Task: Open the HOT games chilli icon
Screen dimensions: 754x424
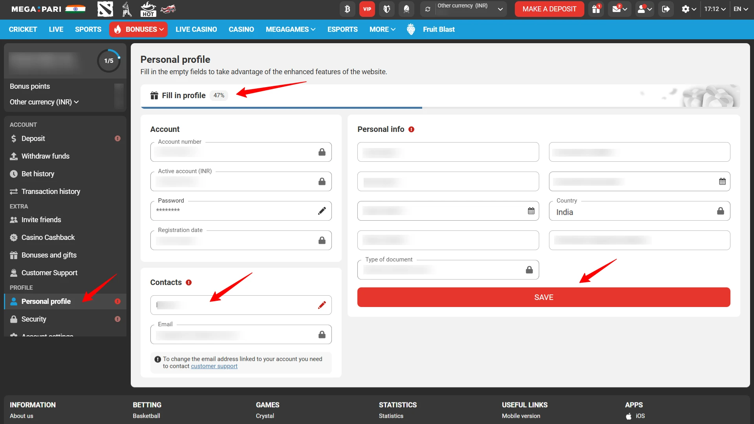Action: (148, 9)
